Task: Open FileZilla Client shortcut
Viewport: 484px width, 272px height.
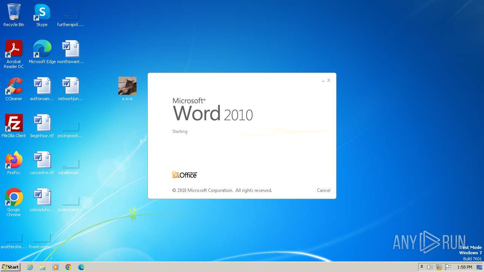Action: click(x=14, y=126)
